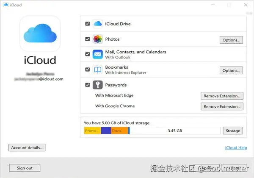The height and width of the screenshot is (178, 254).
Task: Click the Mail envelope icon
Action: tap(98, 54)
